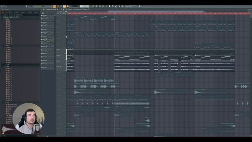This screenshot has height=142, width=252.
Task: Toggle the playlist snap magnet icon
Action: (x=44, y=9)
